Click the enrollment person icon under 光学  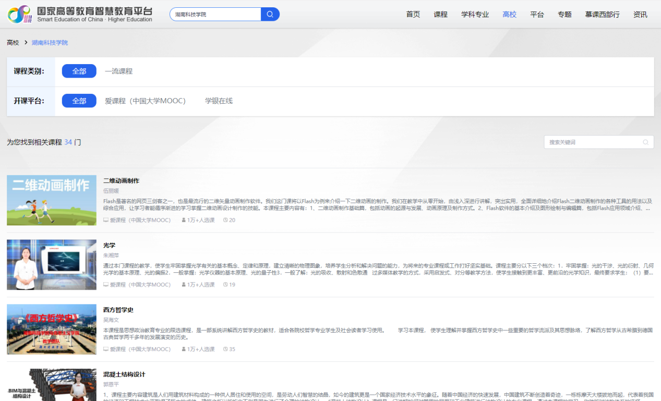pyautogui.click(x=184, y=285)
